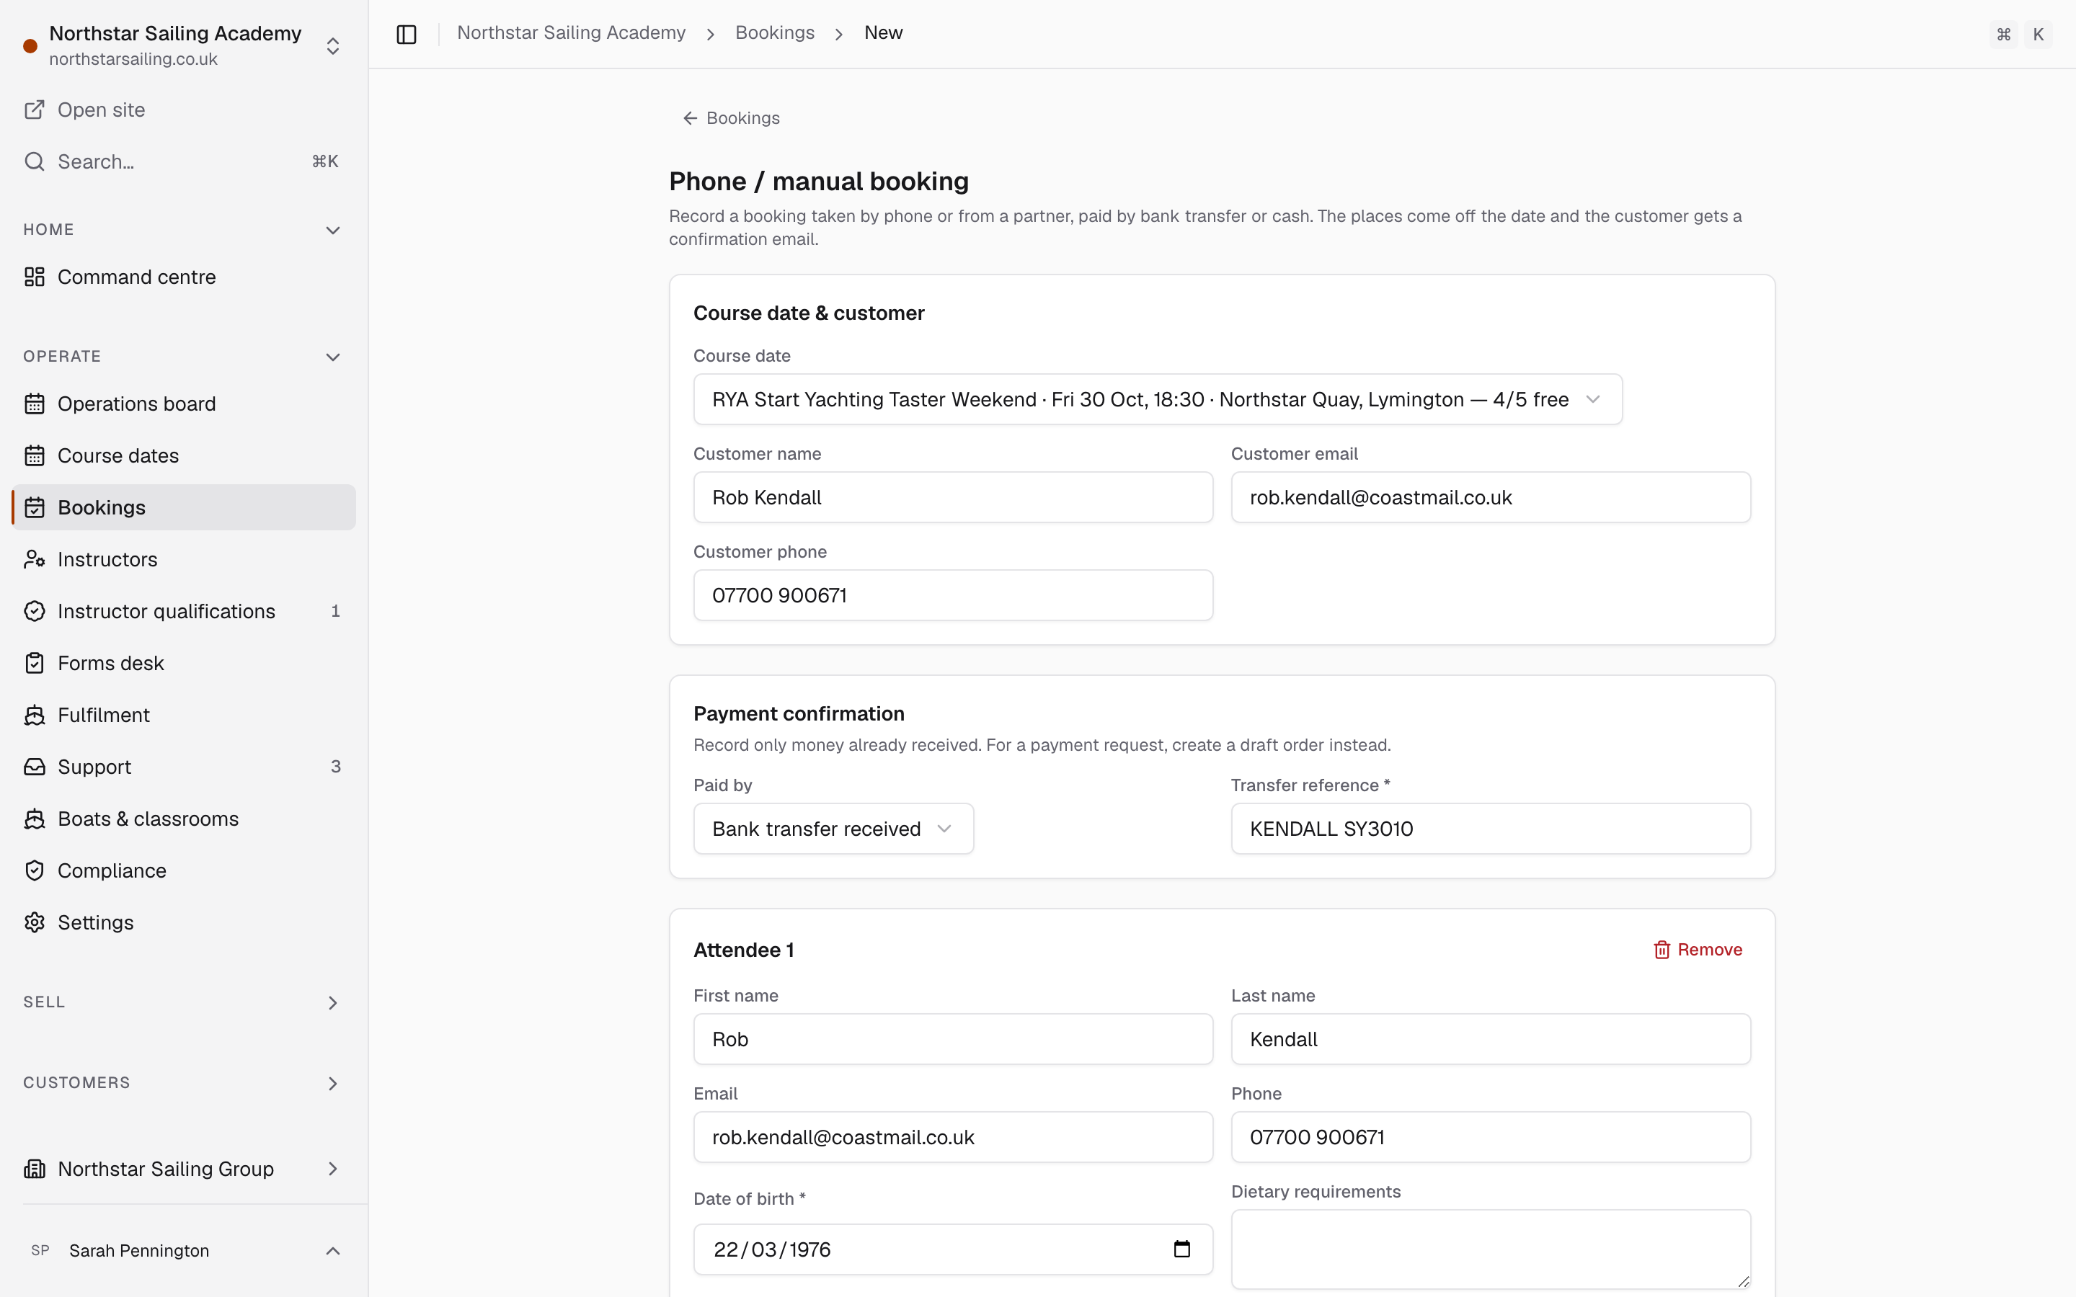Open Bookings in the sidebar
This screenshot has width=2076, height=1297.
[x=184, y=507]
